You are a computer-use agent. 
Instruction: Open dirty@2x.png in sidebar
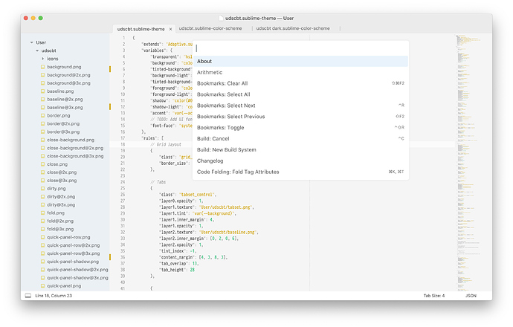pos(61,196)
